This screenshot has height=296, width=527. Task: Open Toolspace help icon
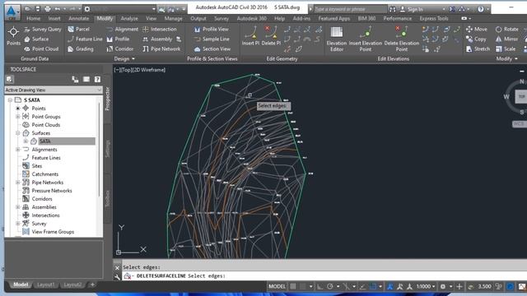pyautogui.click(x=97, y=79)
